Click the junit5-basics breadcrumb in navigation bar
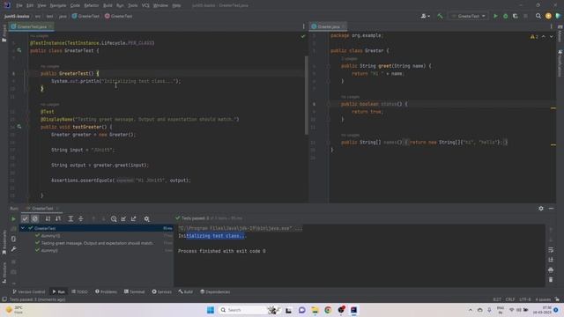Viewport: 564px width, 317px height. point(17,16)
